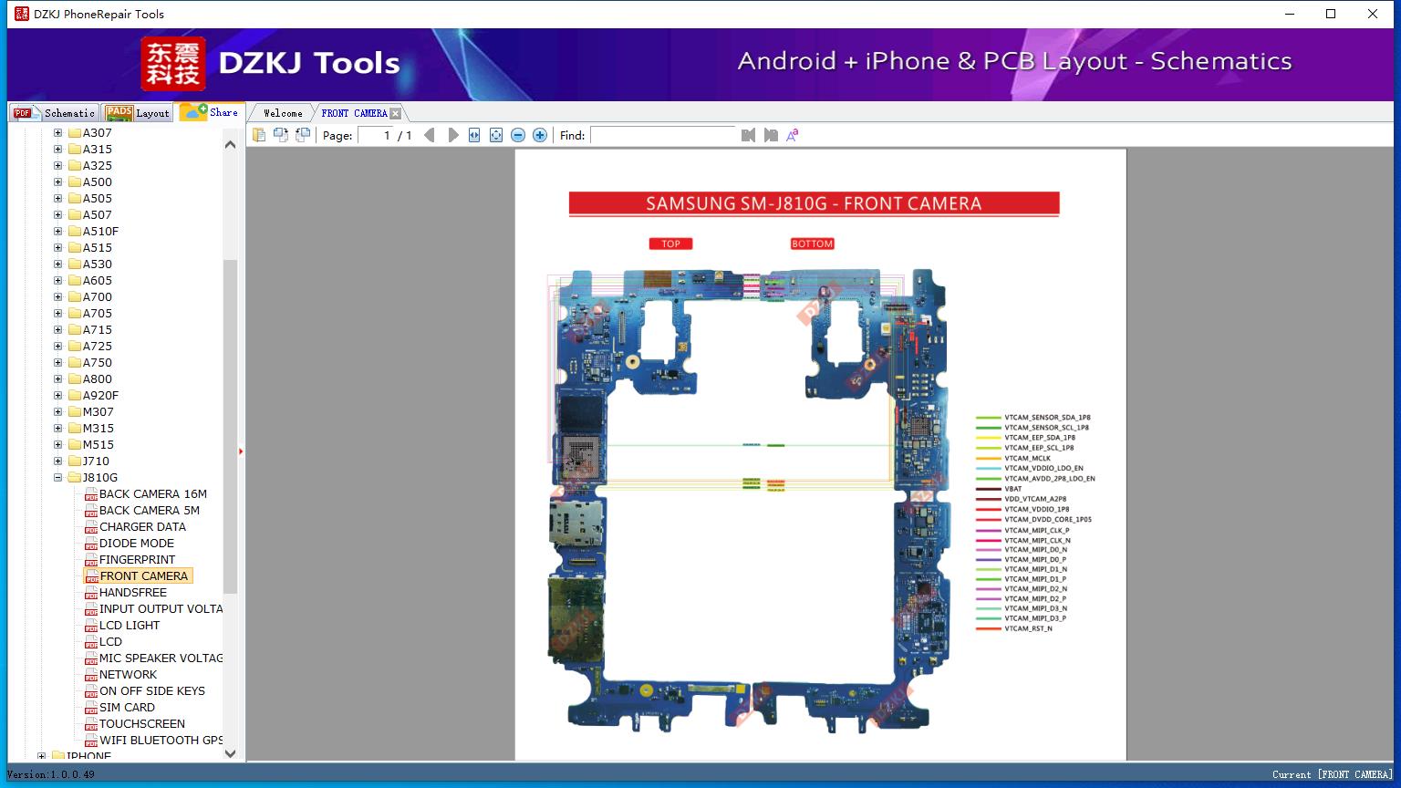Expand the A307 folder

(x=57, y=133)
